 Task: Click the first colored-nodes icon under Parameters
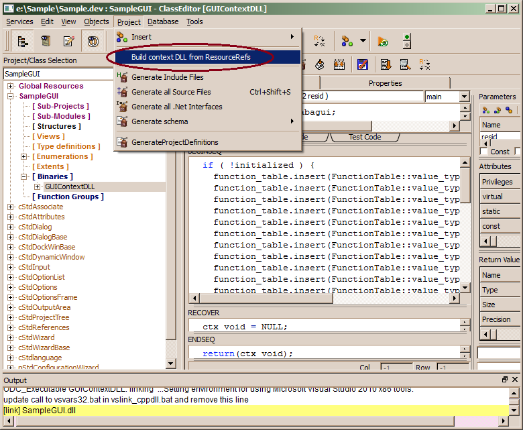click(486, 110)
